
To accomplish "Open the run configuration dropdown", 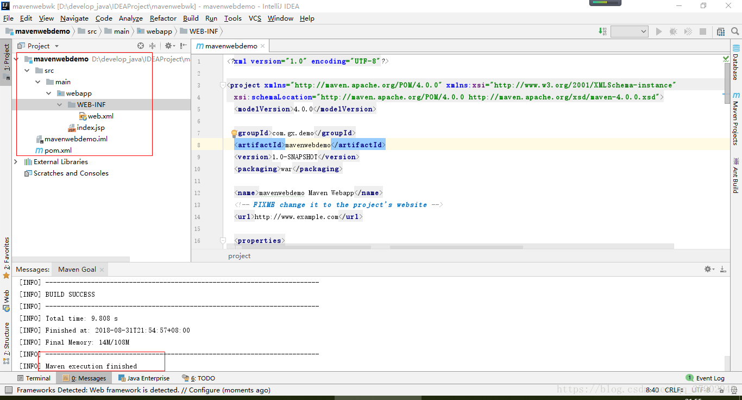I will click(x=629, y=32).
